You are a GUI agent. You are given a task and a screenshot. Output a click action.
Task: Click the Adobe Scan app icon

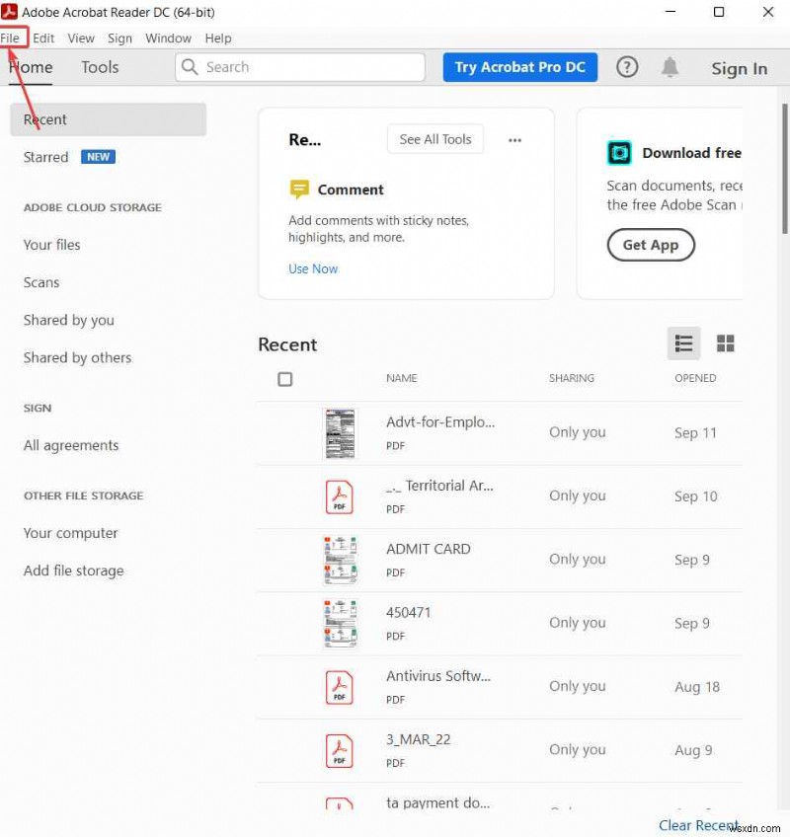pyautogui.click(x=618, y=153)
